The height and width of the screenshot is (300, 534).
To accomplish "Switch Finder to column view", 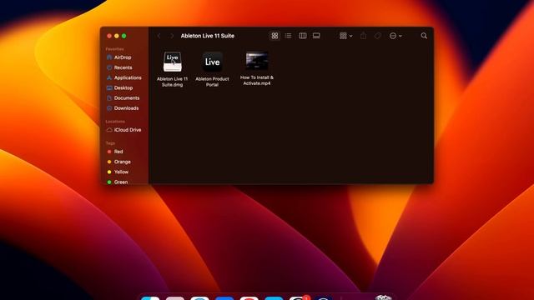I will click(302, 36).
